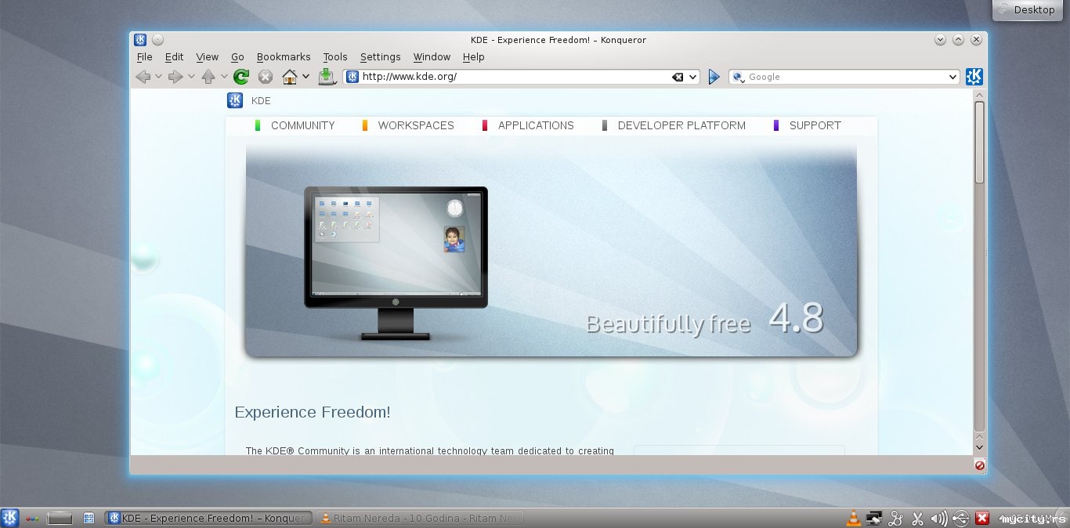The height and width of the screenshot is (528, 1070).
Task: Click the file manager icon in the panel
Action: point(89,518)
